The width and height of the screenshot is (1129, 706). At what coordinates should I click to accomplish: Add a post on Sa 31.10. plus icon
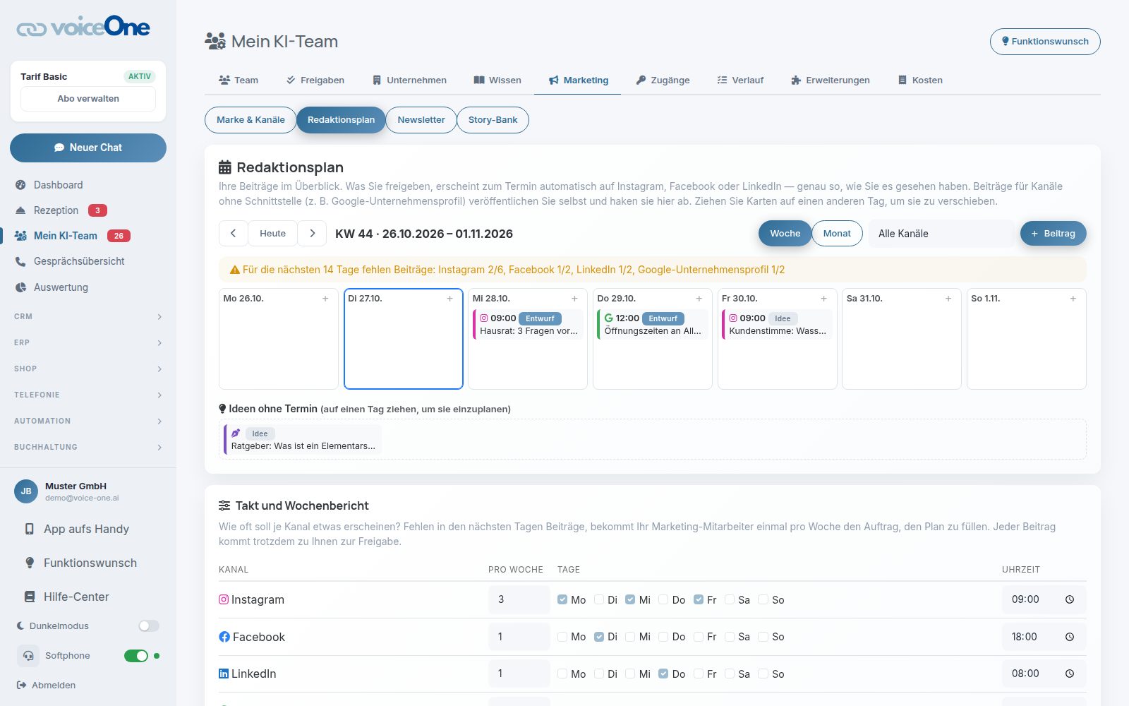pos(948,299)
